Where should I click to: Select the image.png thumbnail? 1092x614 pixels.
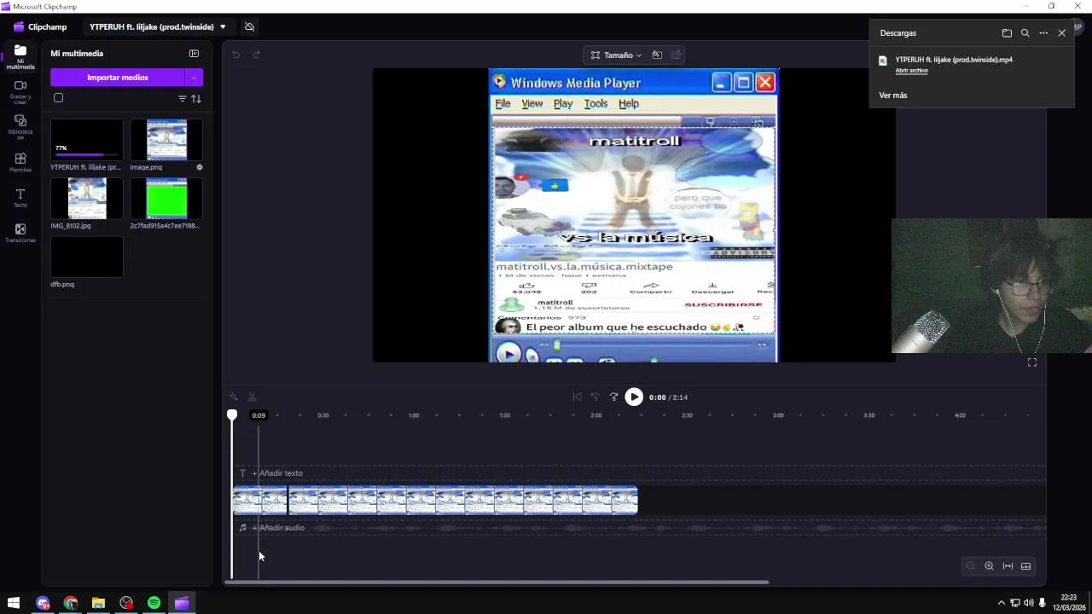point(166,140)
